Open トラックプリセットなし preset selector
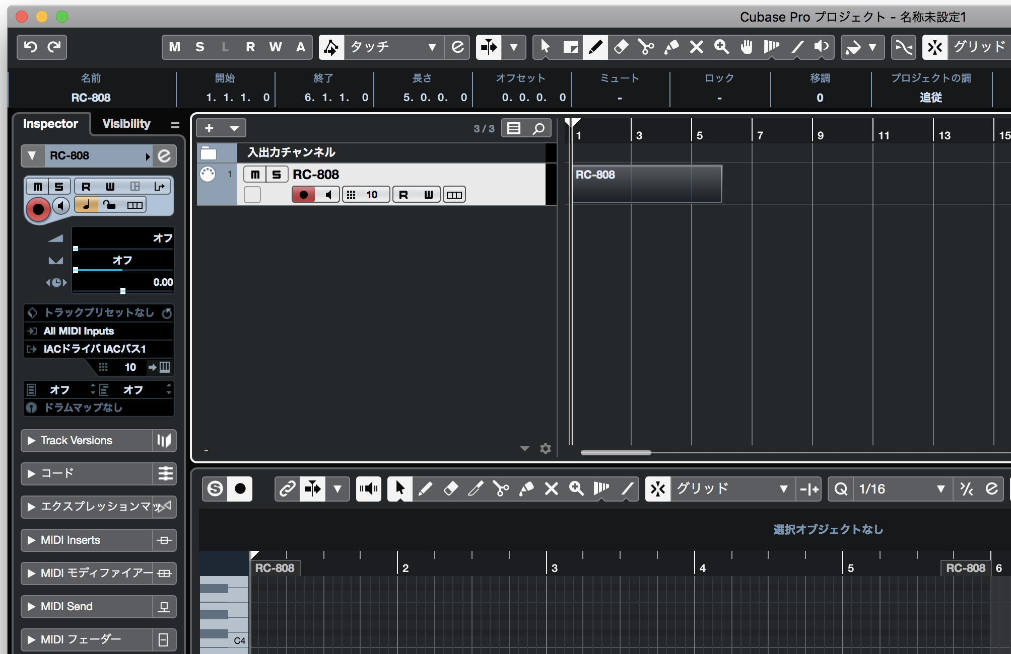 tap(99, 313)
